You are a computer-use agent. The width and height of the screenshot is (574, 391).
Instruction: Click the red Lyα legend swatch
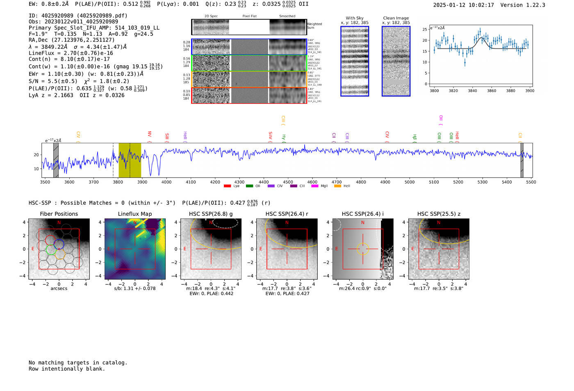pos(227,186)
